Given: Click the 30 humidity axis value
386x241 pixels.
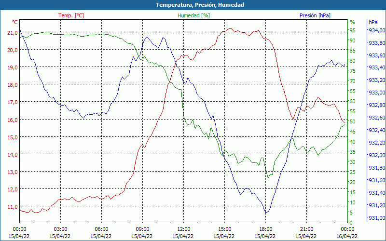Looking at the screenshot, I should 353,162.
